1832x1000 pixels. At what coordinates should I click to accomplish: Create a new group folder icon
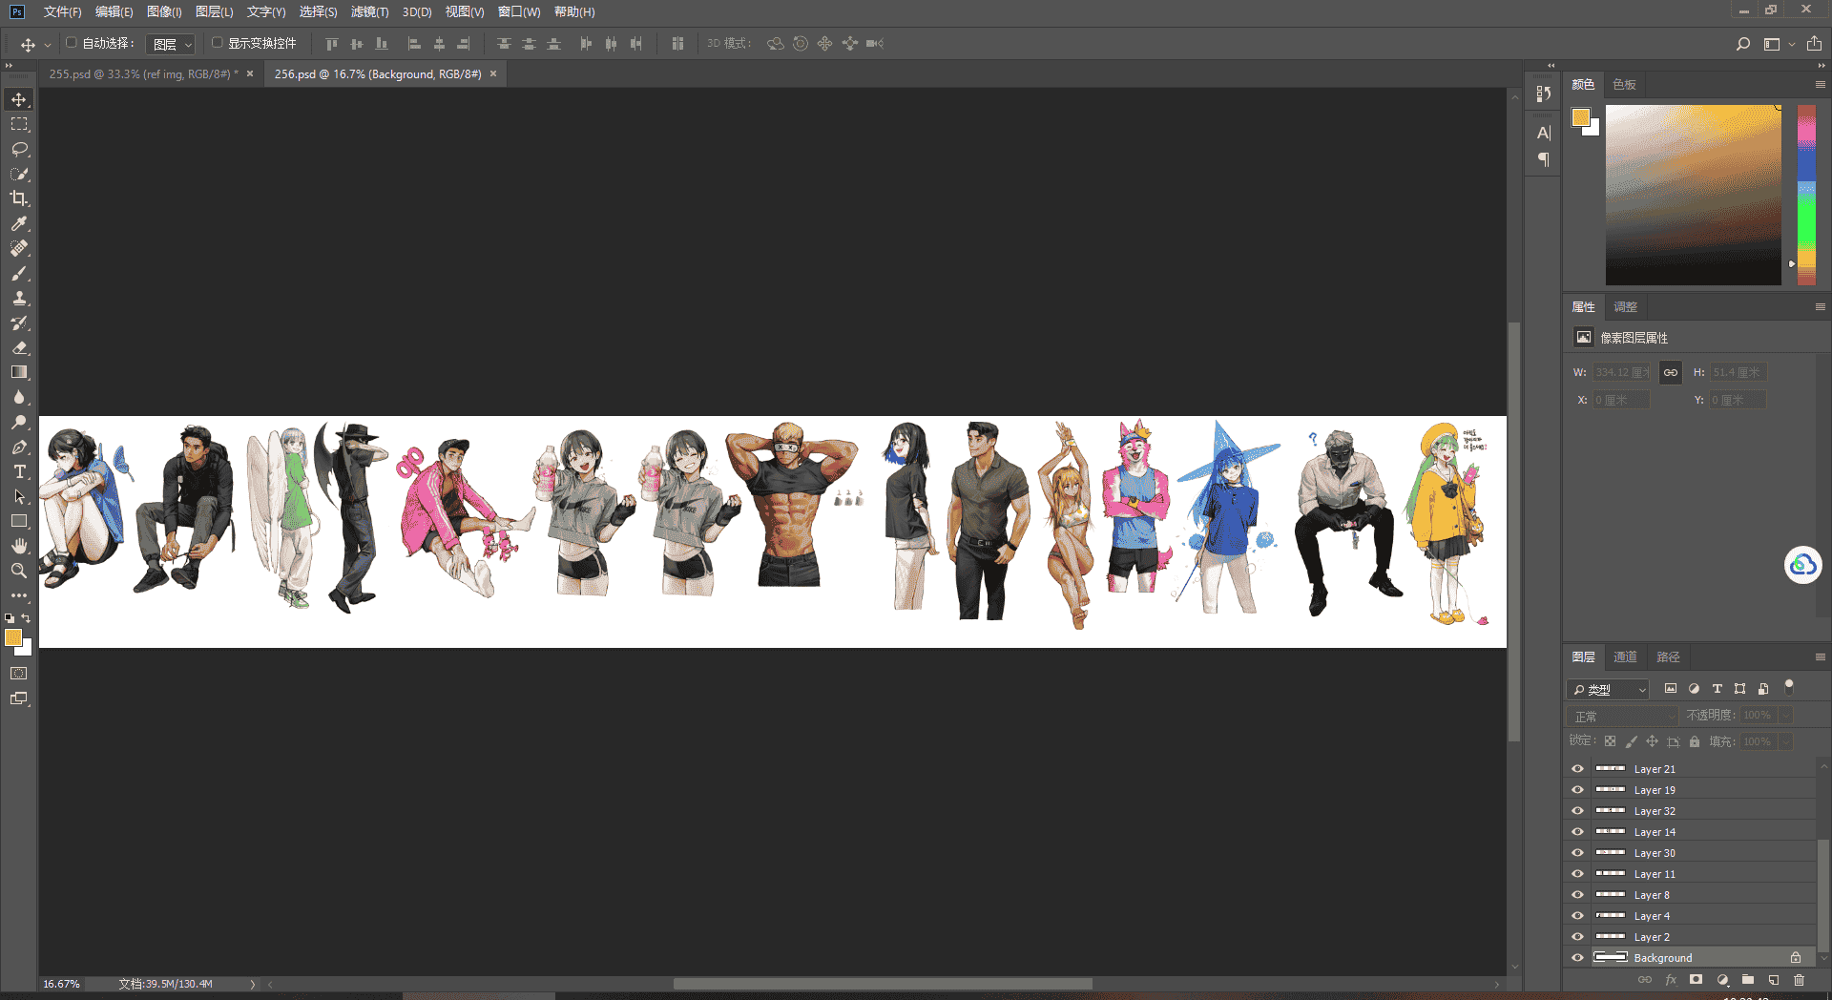point(1747,980)
